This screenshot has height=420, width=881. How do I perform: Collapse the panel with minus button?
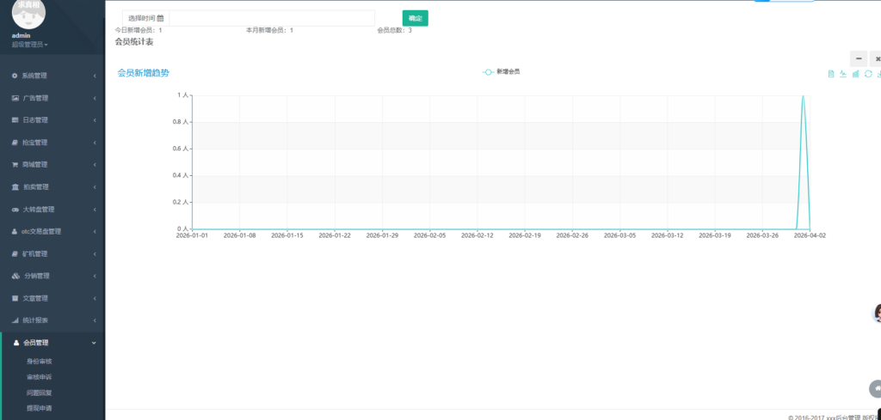(859, 58)
